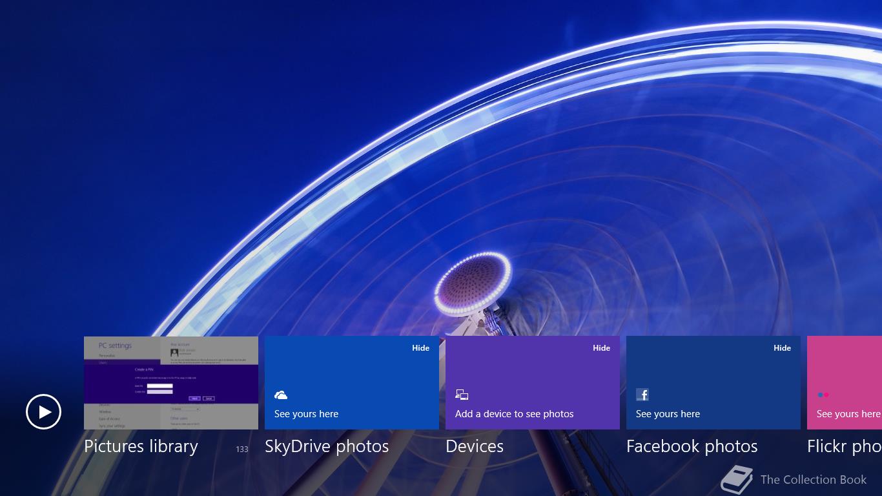The image size is (882, 496).
Task: Click the Facebook logo icon
Action: (642, 395)
